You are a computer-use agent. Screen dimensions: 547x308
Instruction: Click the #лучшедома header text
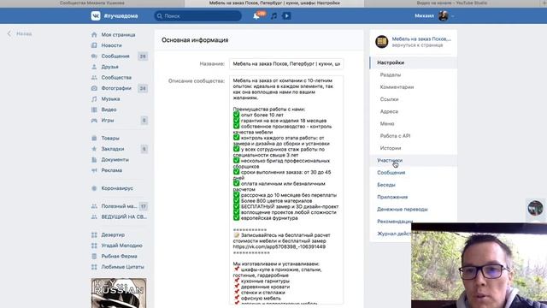coord(121,16)
